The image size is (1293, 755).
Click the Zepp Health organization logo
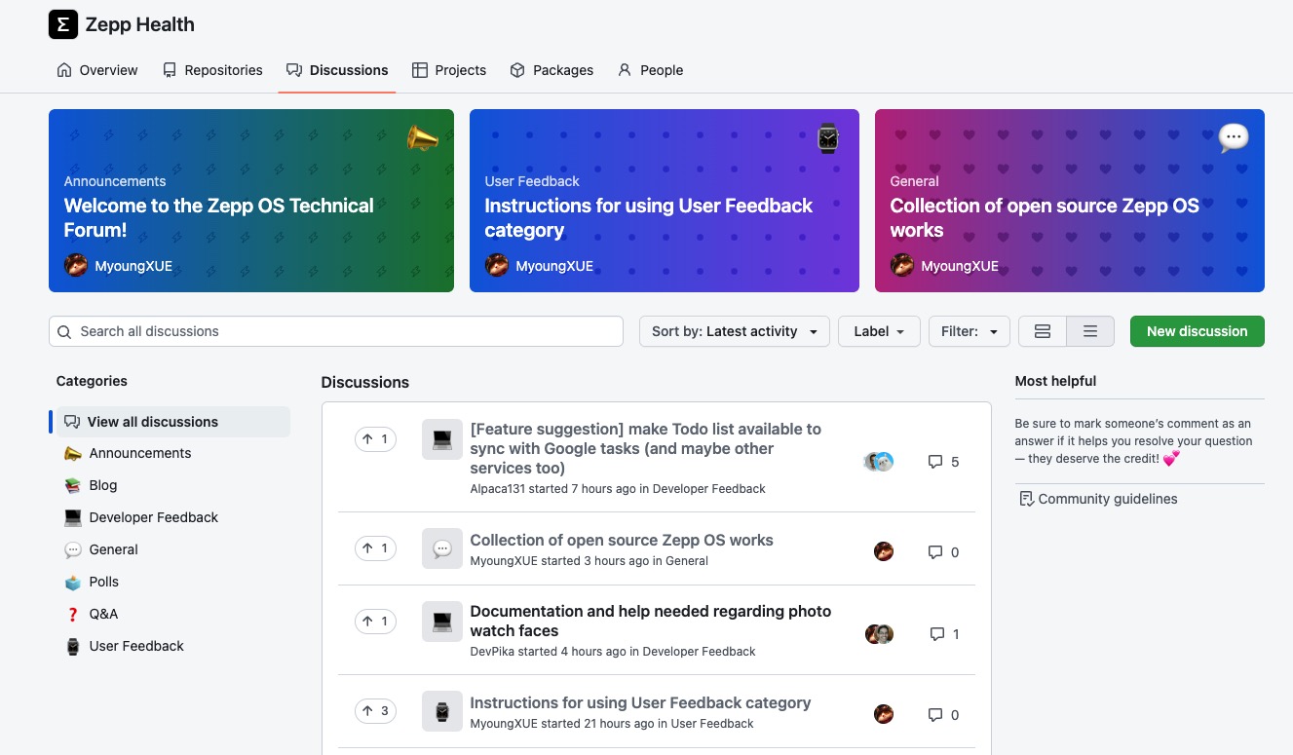[x=63, y=23]
